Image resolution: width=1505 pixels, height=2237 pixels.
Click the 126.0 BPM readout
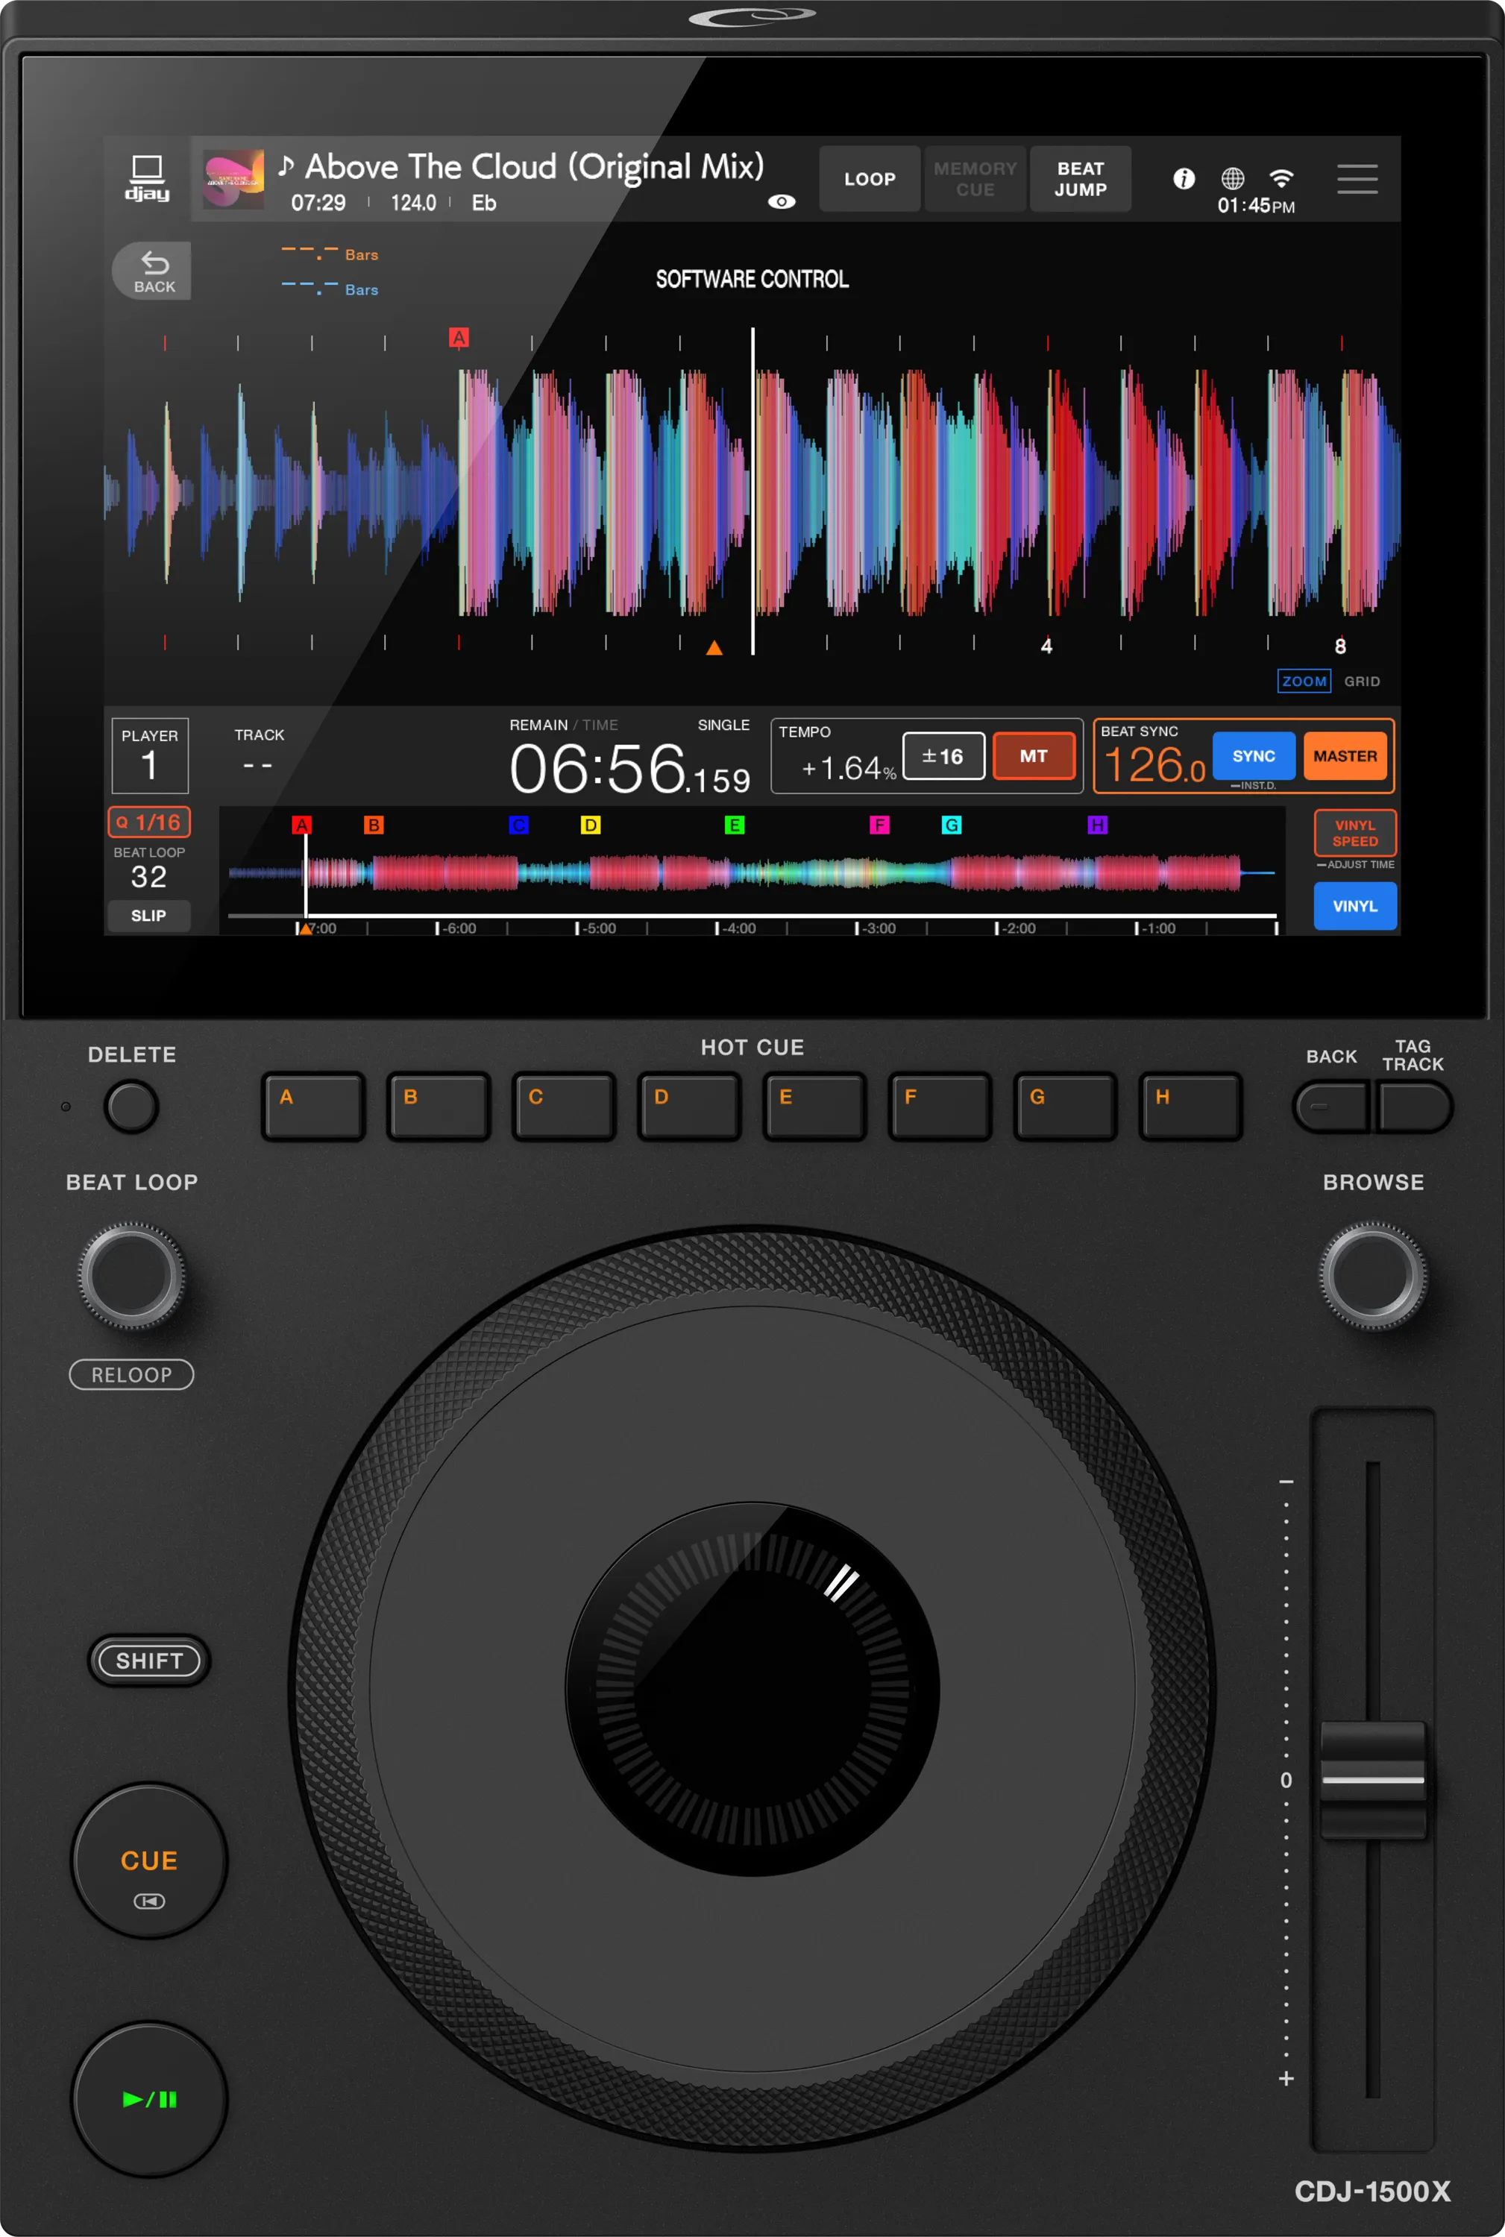[1154, 767]
